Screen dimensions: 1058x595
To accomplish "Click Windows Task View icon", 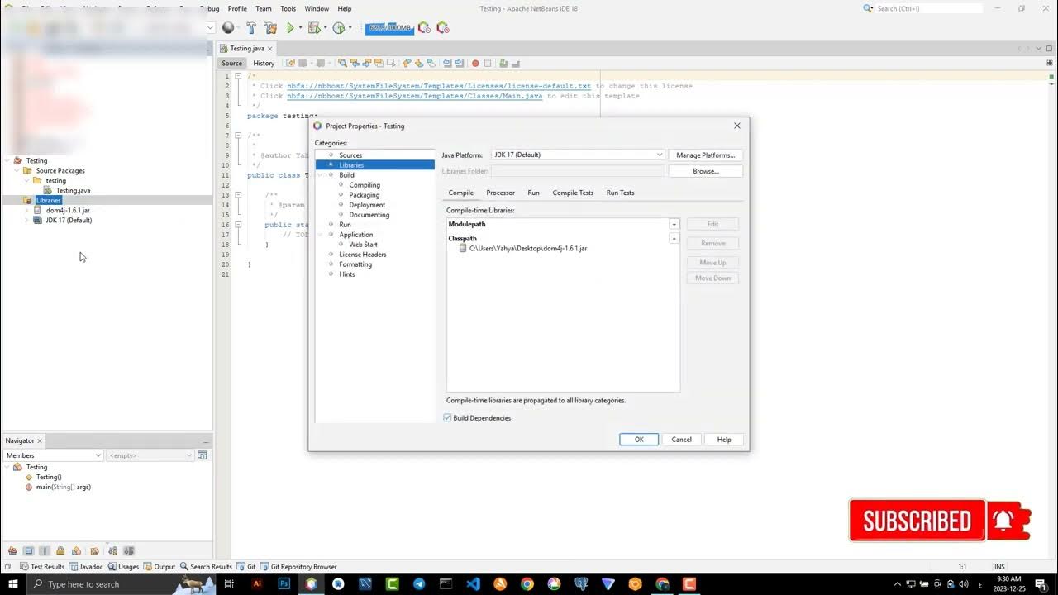I will tap(230, 583).
